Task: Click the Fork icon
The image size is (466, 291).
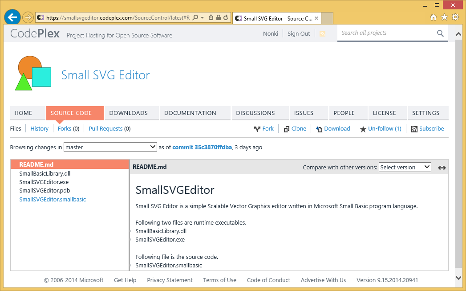Action: [257, 129]
